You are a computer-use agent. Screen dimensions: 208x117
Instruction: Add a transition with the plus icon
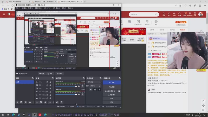[x=90, y=89]
